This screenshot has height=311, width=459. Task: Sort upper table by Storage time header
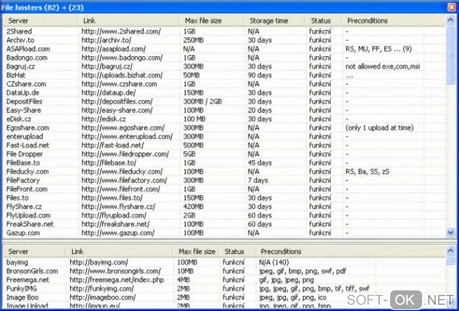coord(274,21)
